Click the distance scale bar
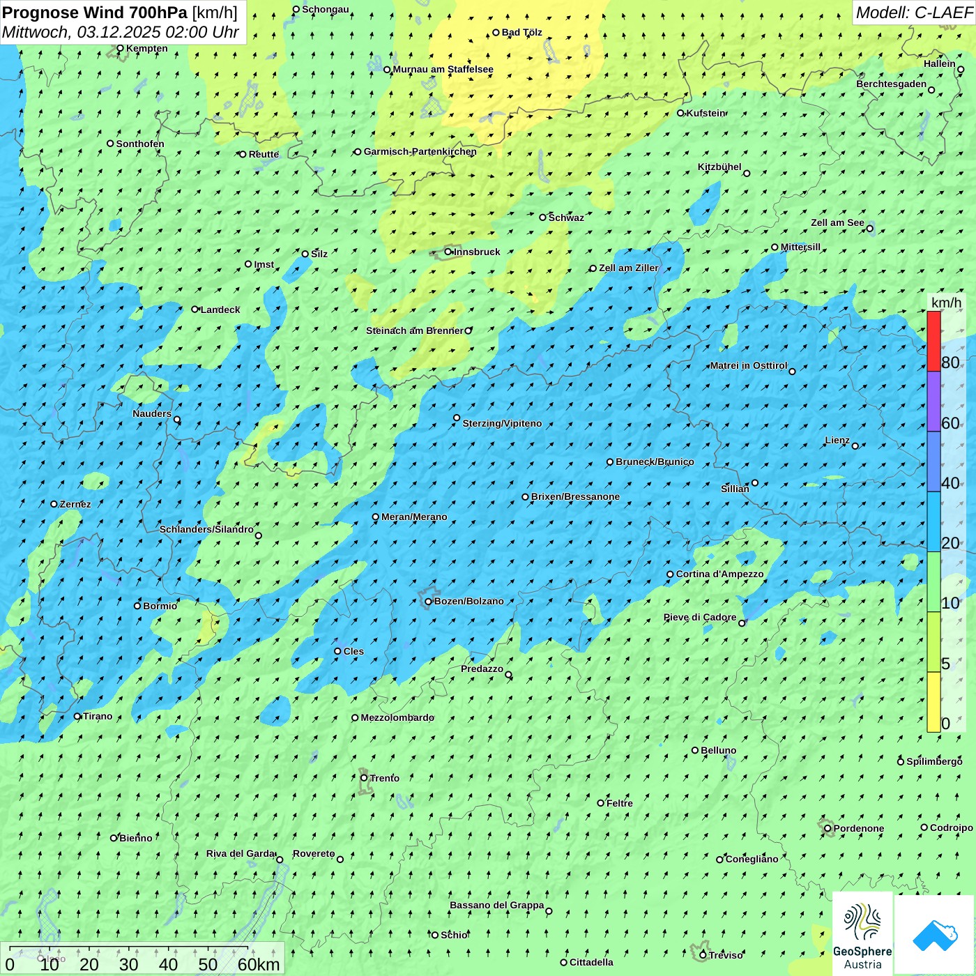 pos(129,947)
